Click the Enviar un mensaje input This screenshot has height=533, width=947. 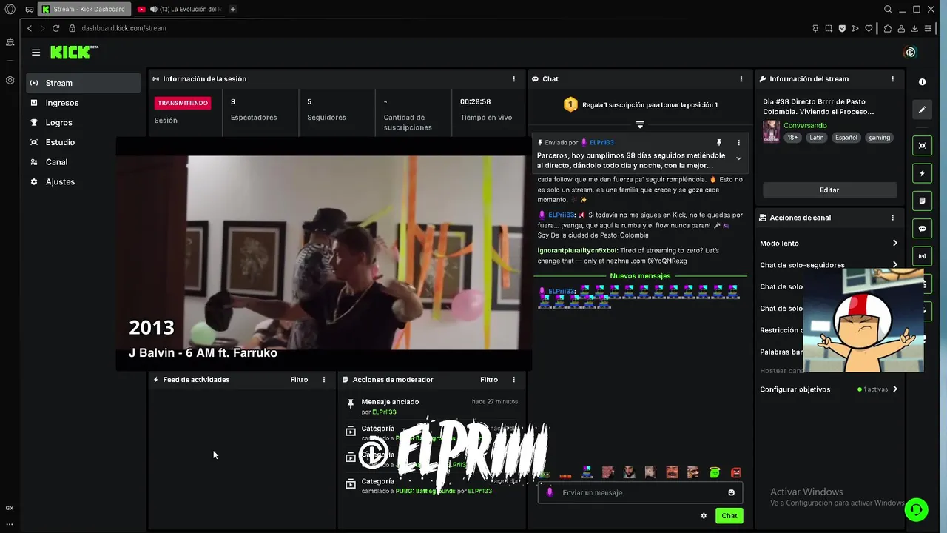point(640,492)
